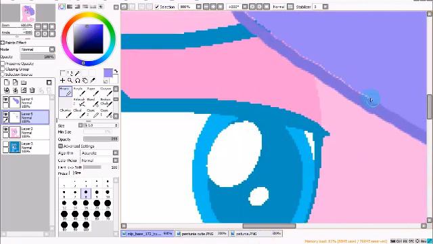Image resolution: width=433 pixels, height=244 pixels.
Task: Switch to mlp_base document tab
Action: coord(147,234)
